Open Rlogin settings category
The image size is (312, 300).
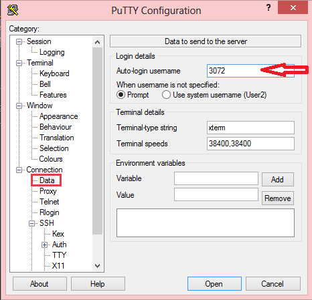49,212
